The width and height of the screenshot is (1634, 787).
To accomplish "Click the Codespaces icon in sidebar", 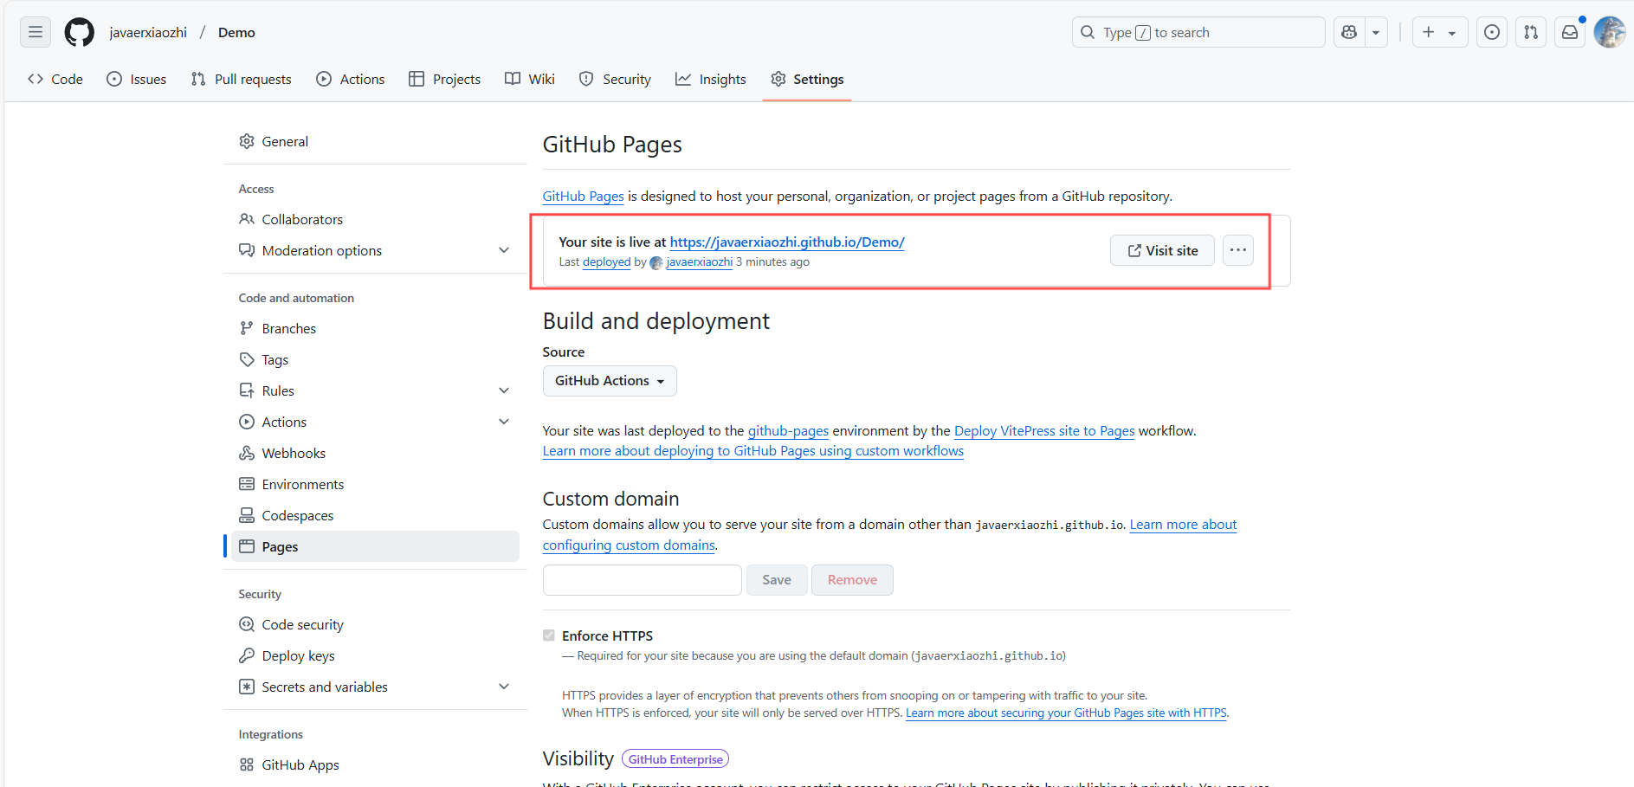I will click(x=247, y=515).
